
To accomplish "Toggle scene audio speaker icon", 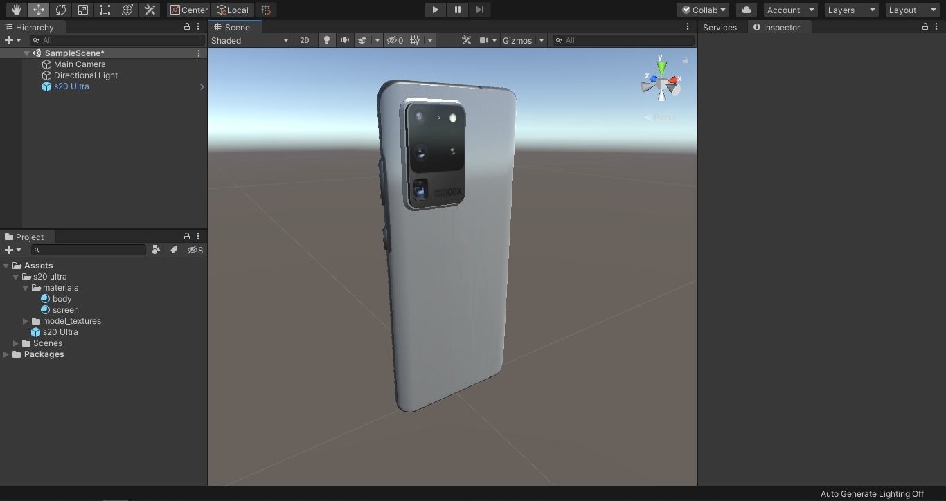I will click(x=344, y=40).
